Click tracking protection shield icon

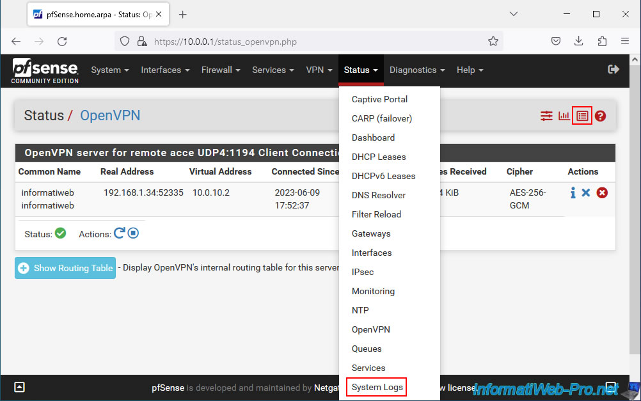click(125, 42)
